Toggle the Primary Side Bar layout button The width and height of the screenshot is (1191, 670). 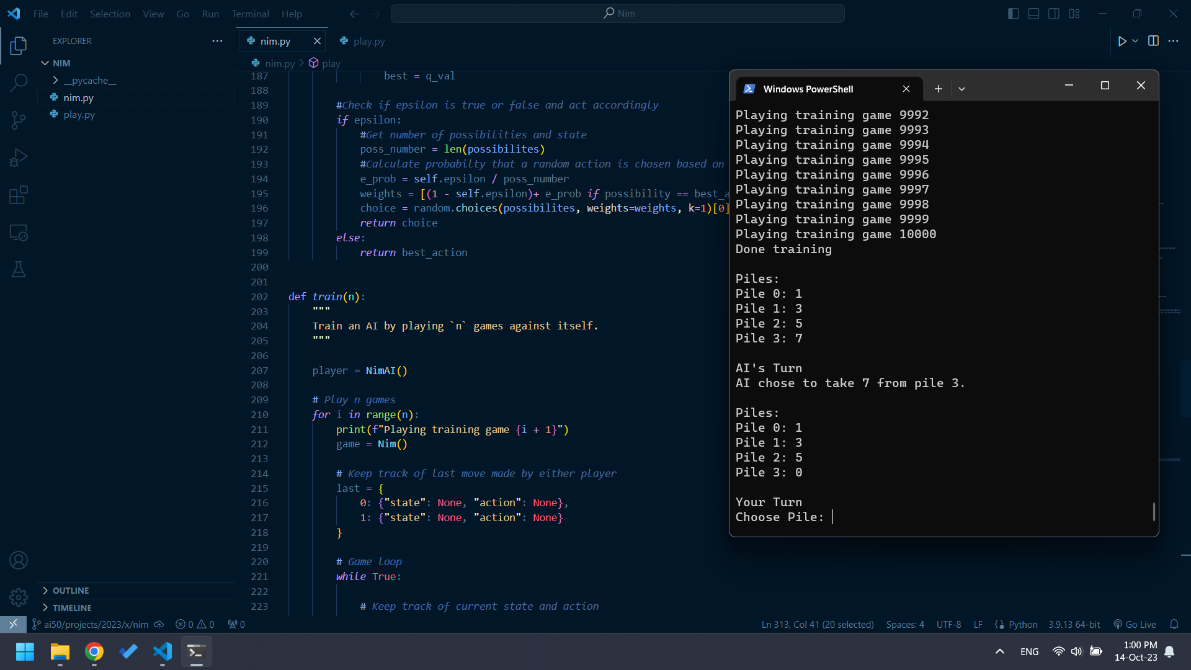tap(1014, 14)
